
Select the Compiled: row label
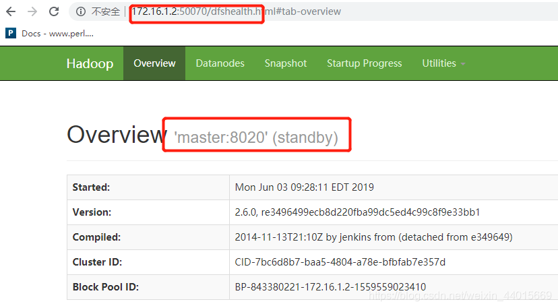coord(96,237)
